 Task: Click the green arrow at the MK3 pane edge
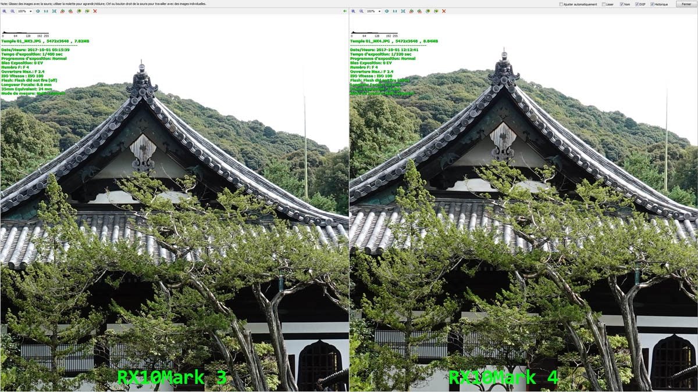[345, 11]
